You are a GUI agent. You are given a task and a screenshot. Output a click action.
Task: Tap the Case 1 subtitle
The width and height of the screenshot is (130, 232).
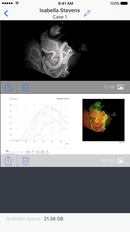pos(60,17)
